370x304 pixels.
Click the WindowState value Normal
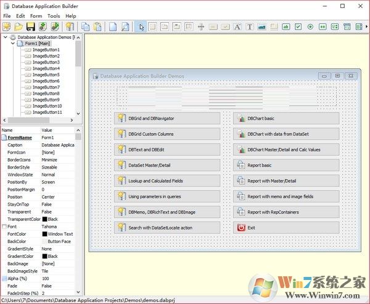[48, 175]
